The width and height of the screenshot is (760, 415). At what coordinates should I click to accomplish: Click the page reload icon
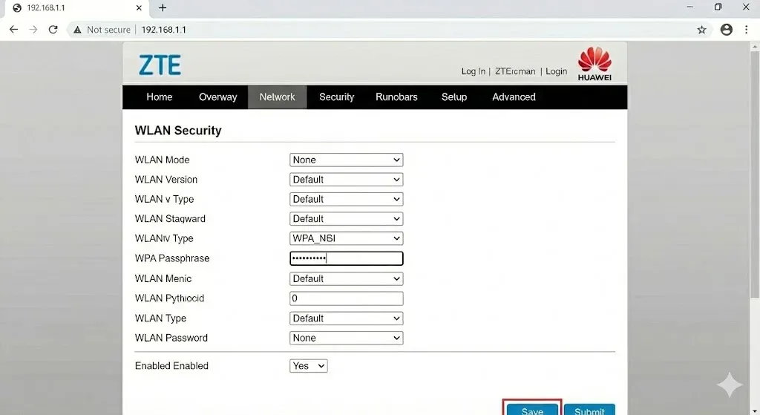53,30
